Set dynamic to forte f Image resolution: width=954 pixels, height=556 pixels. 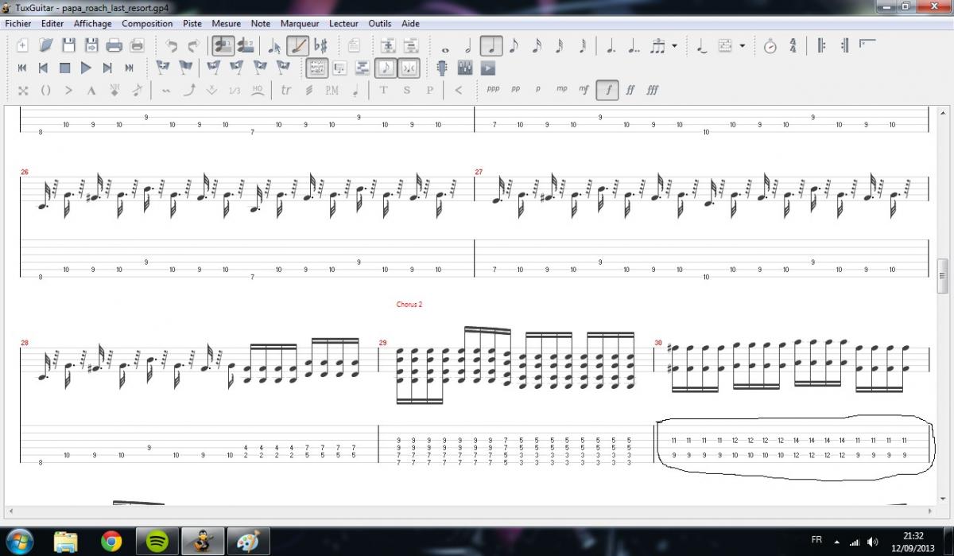(608, 90)
